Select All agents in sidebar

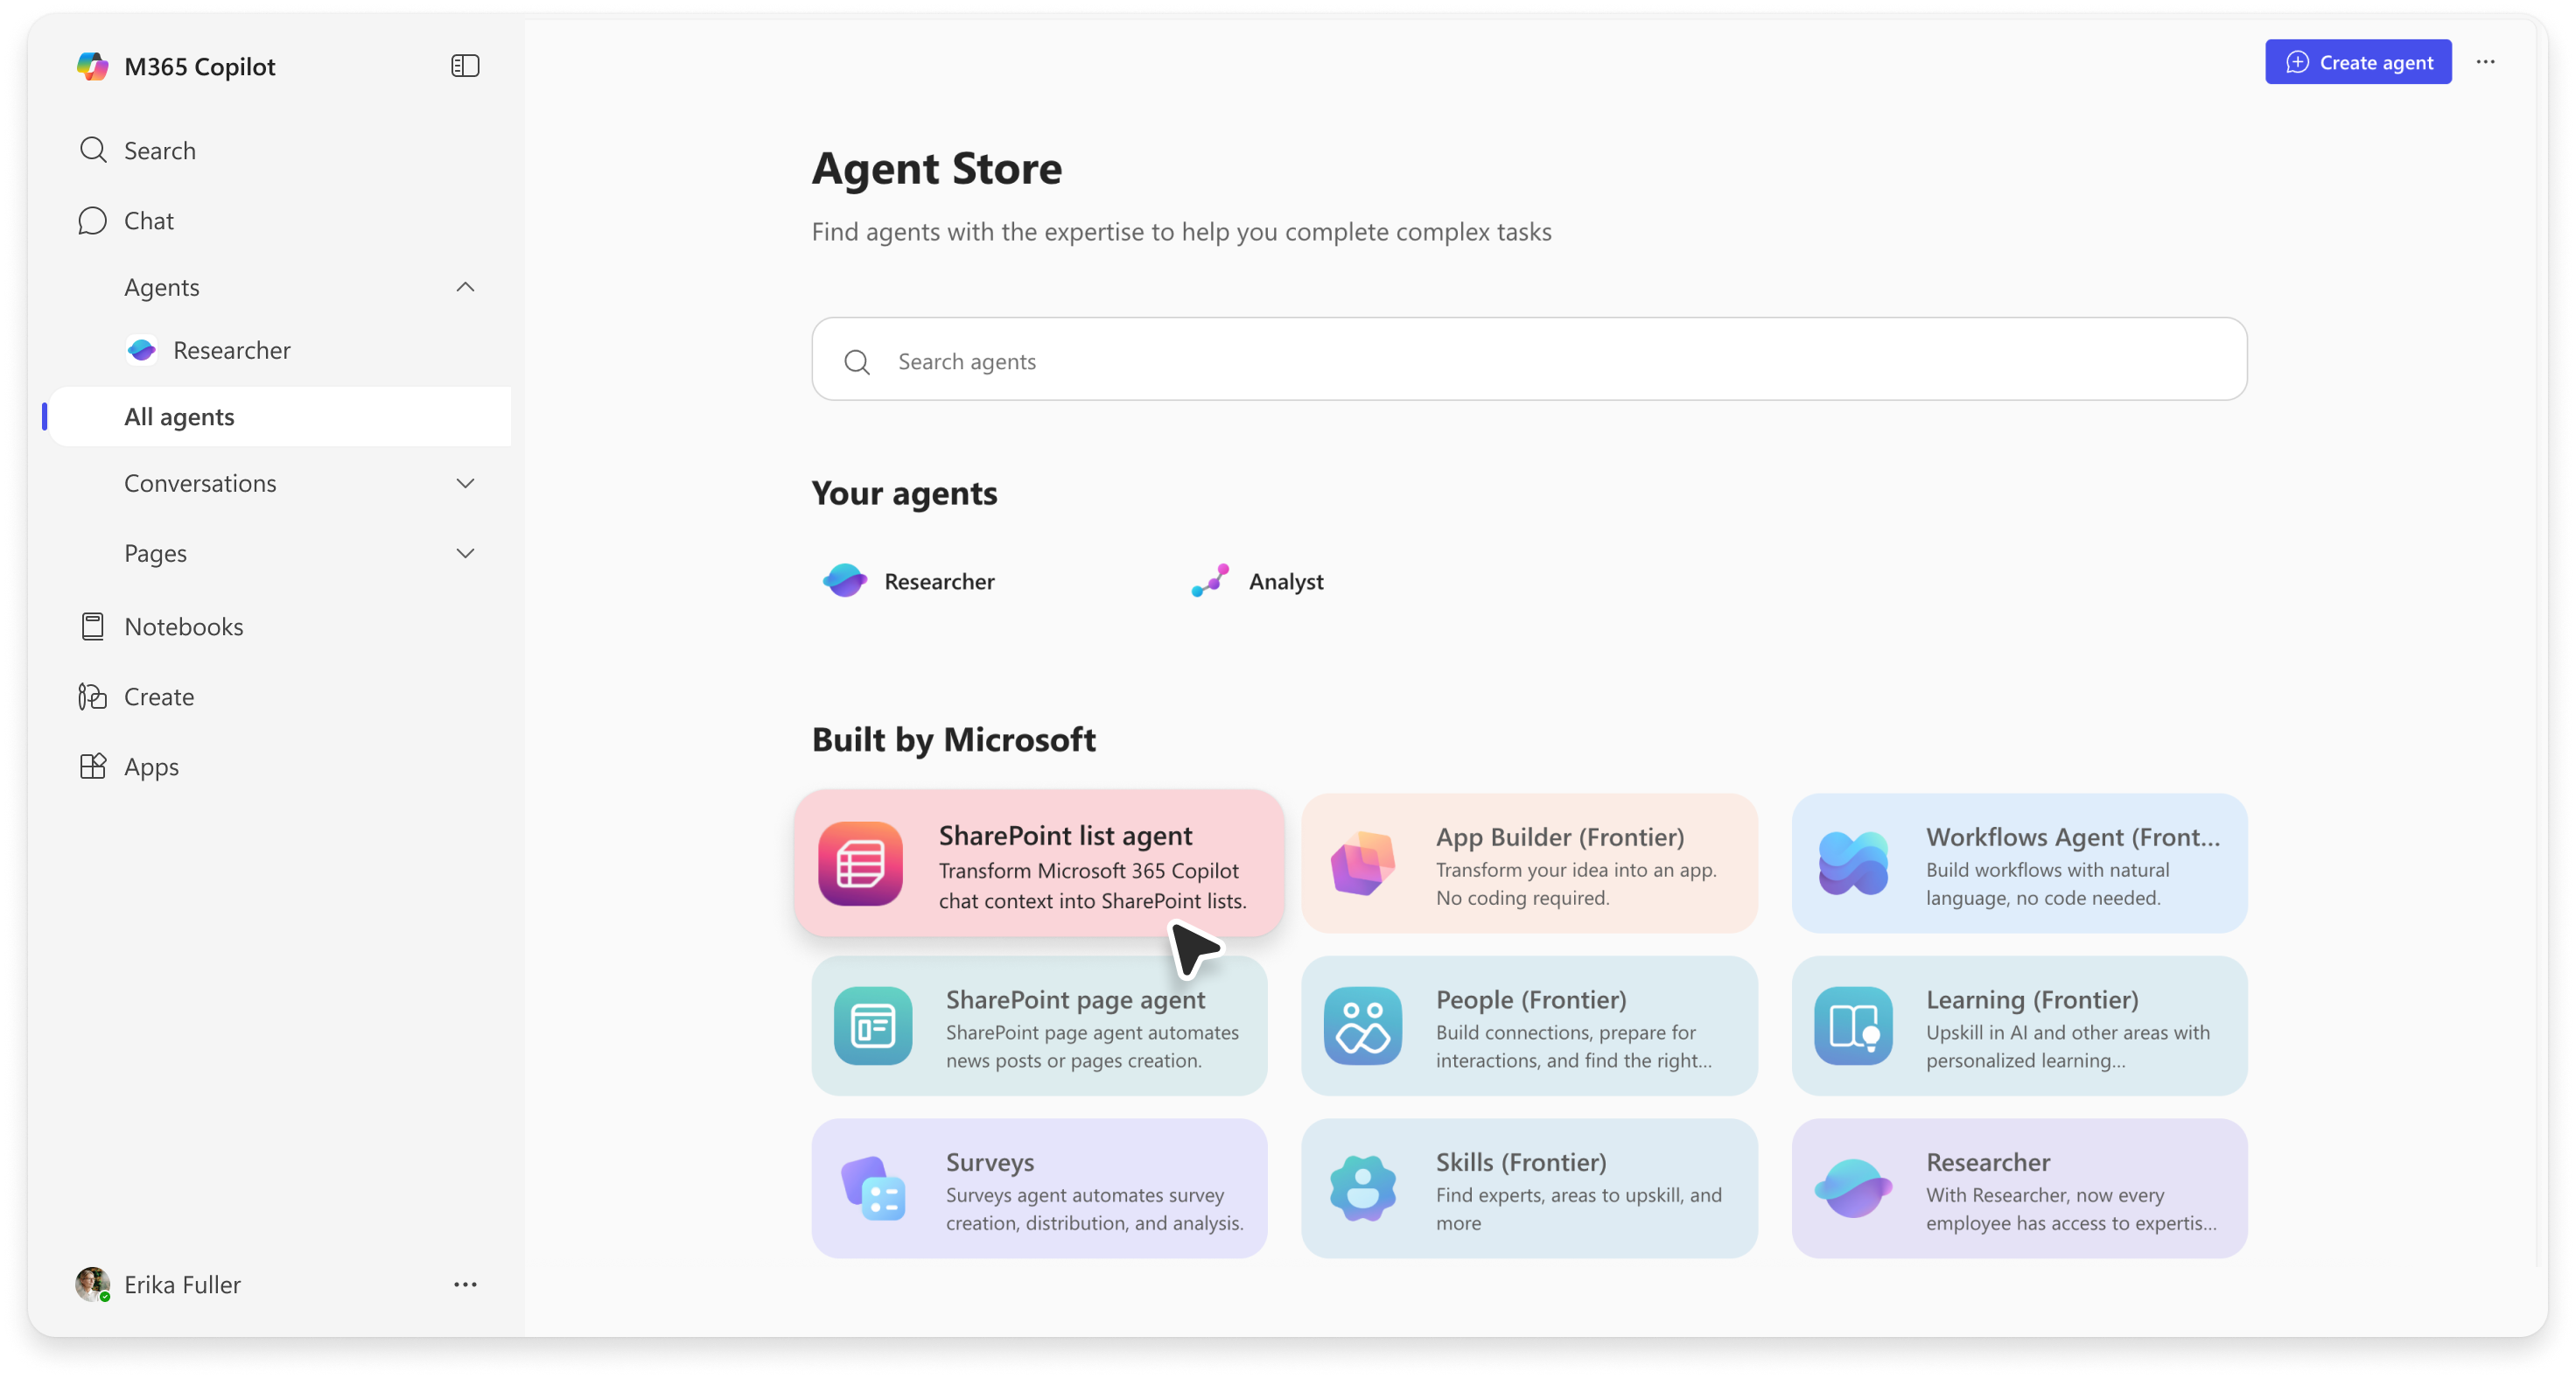(279, 417)
